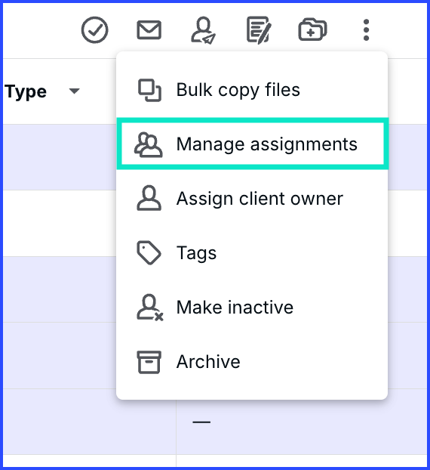Click the person with paper plane icon
This screenshot has width=430, height=470.
(204, 30)
